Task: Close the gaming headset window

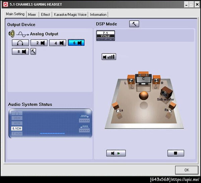Action: tap(197, 4)
